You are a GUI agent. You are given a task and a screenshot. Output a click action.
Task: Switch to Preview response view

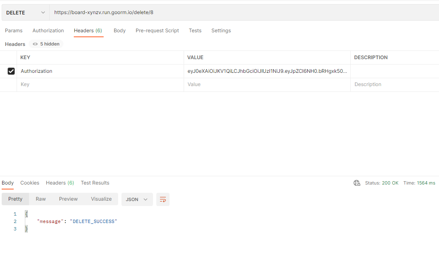[68, 199]
